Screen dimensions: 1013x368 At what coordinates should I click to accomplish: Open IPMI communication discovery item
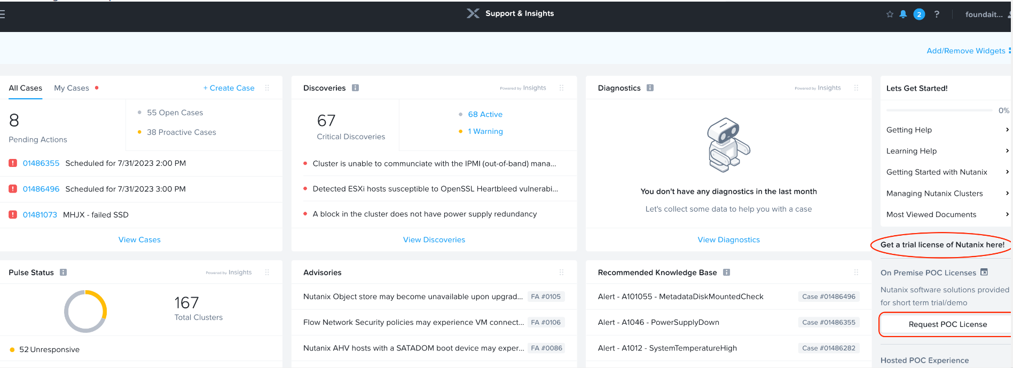pyautogui.click(x=434, y=164)
